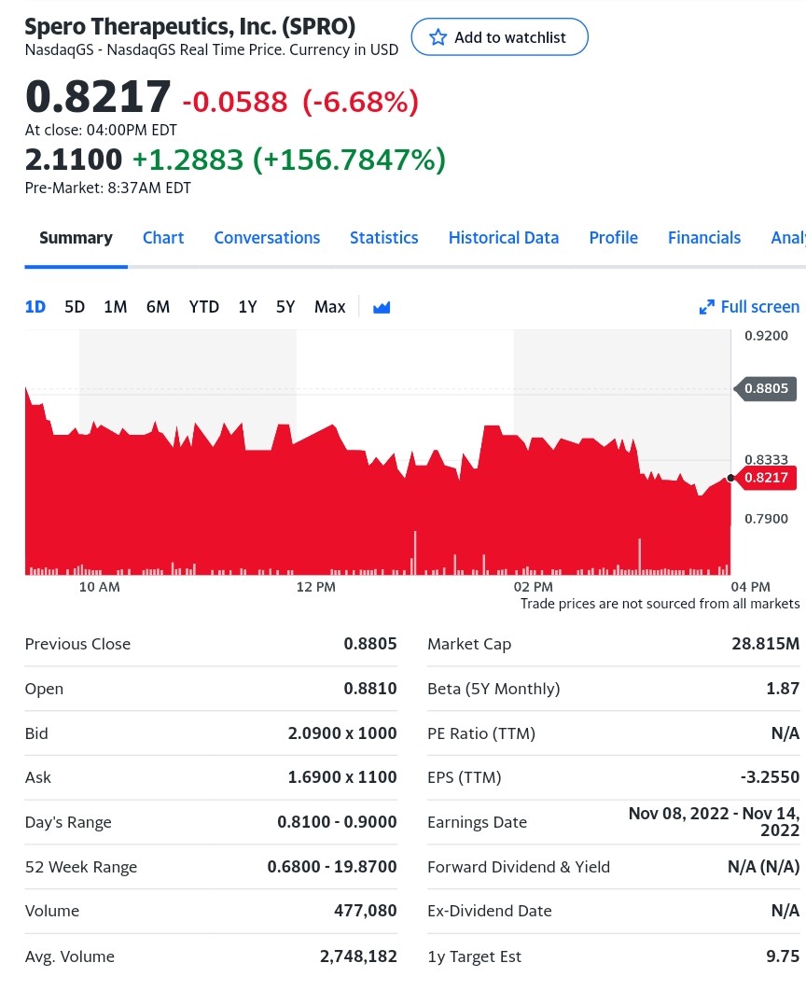Click the Spero Therapeutics, Inc. (SPRO) heading

coord(190,26)
